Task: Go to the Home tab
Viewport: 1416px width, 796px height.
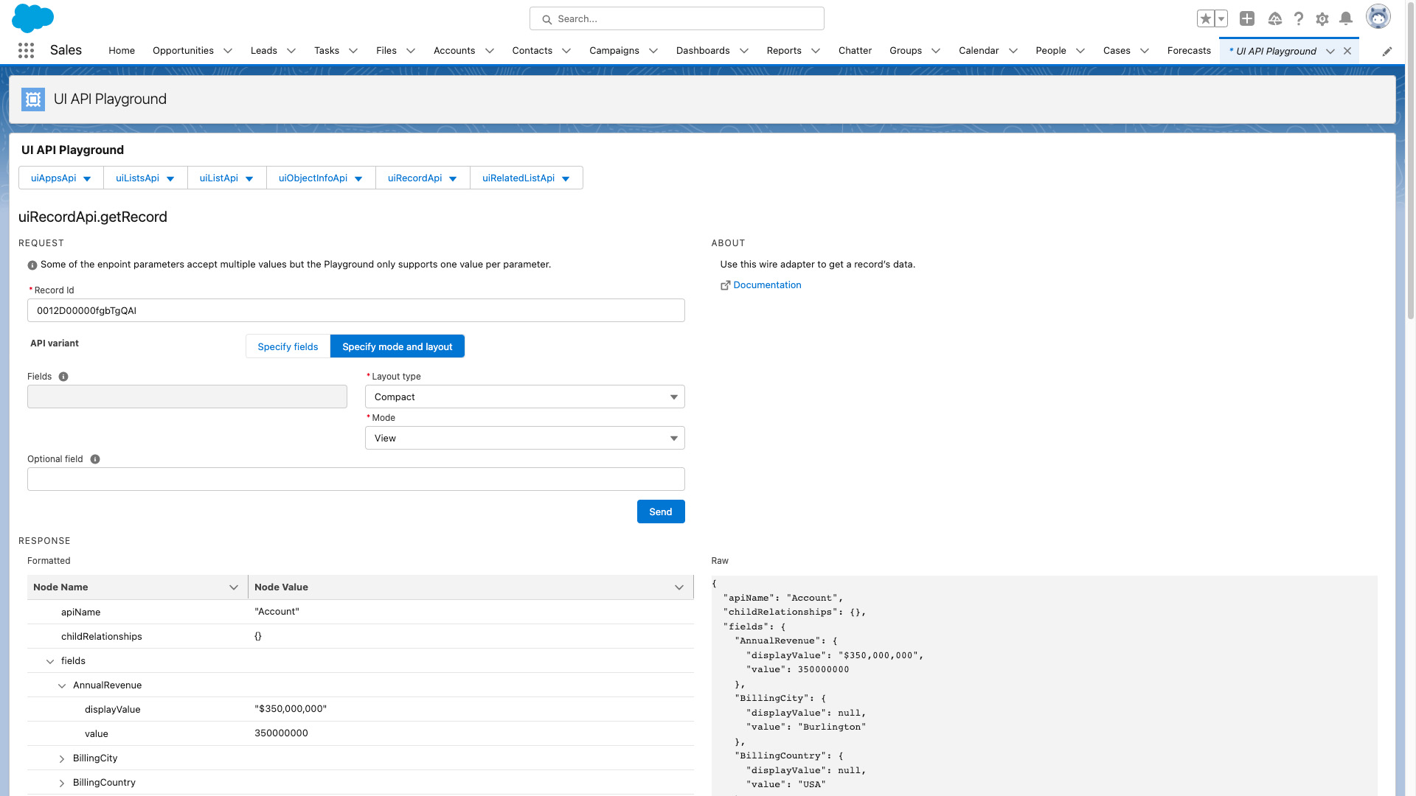Action: point(122,50)
